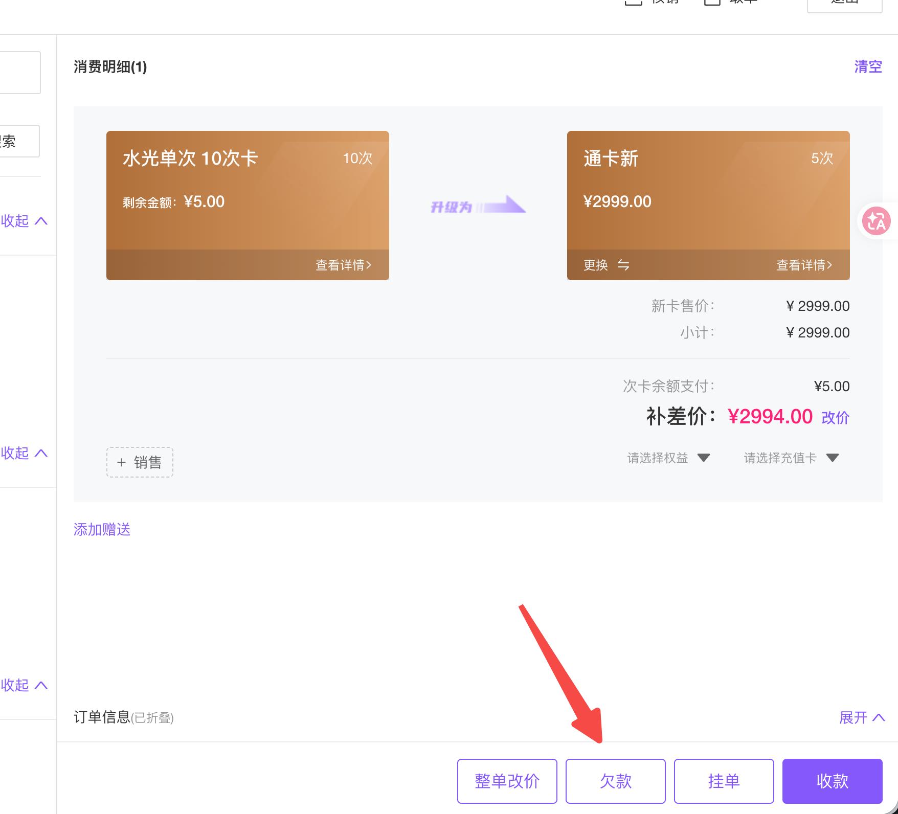Click 更换 on 通卡新 card
This screenshot has height=814, width=898.
click(x=596, y=265)
